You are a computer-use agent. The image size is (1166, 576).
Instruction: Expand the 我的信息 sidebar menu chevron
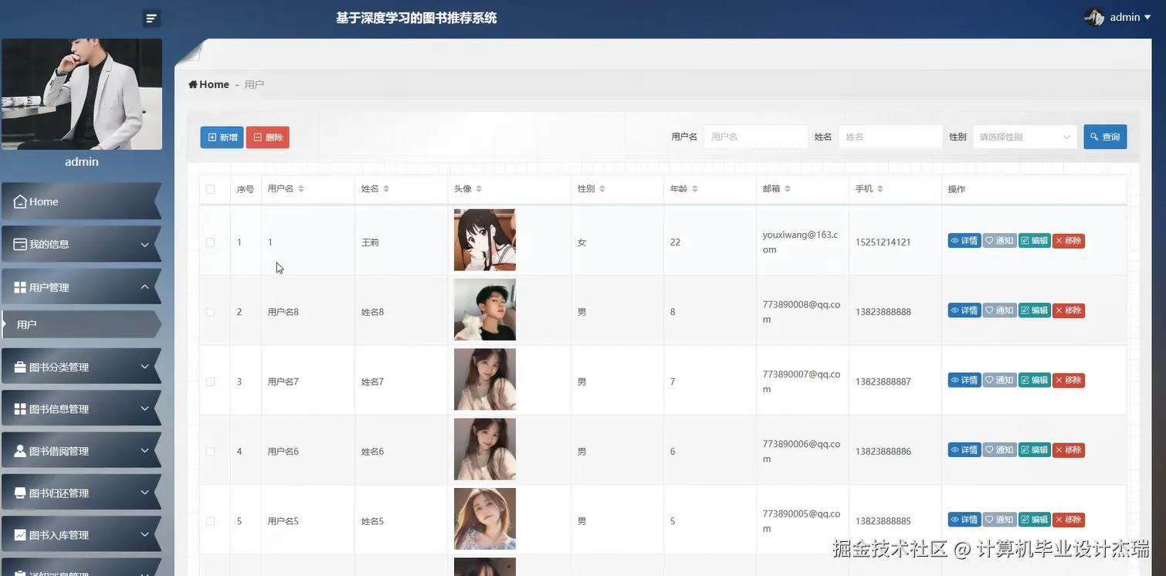(x=144, y=245)
